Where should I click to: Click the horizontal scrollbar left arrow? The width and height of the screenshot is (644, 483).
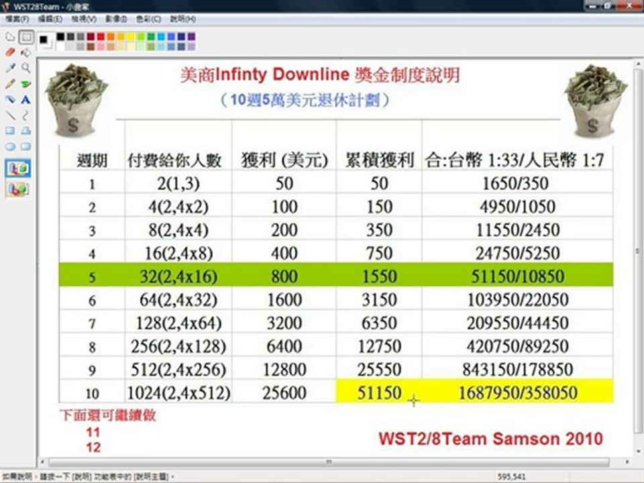pyautogui.click(x=42, y=462)
